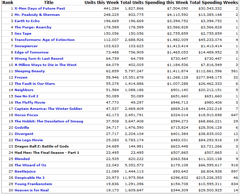Open The Lego Movie link
The height and width of the screenshot is (194, 240).
coord(29,140)
